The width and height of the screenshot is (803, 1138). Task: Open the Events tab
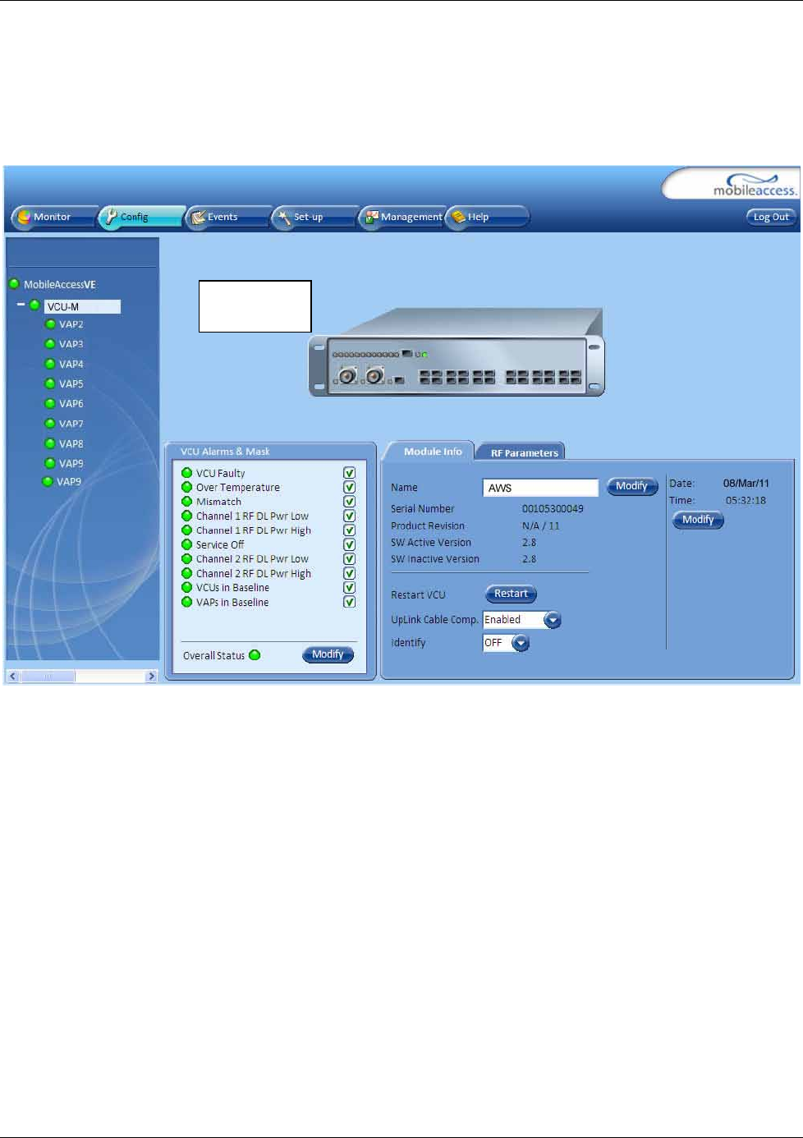[228, 217]
